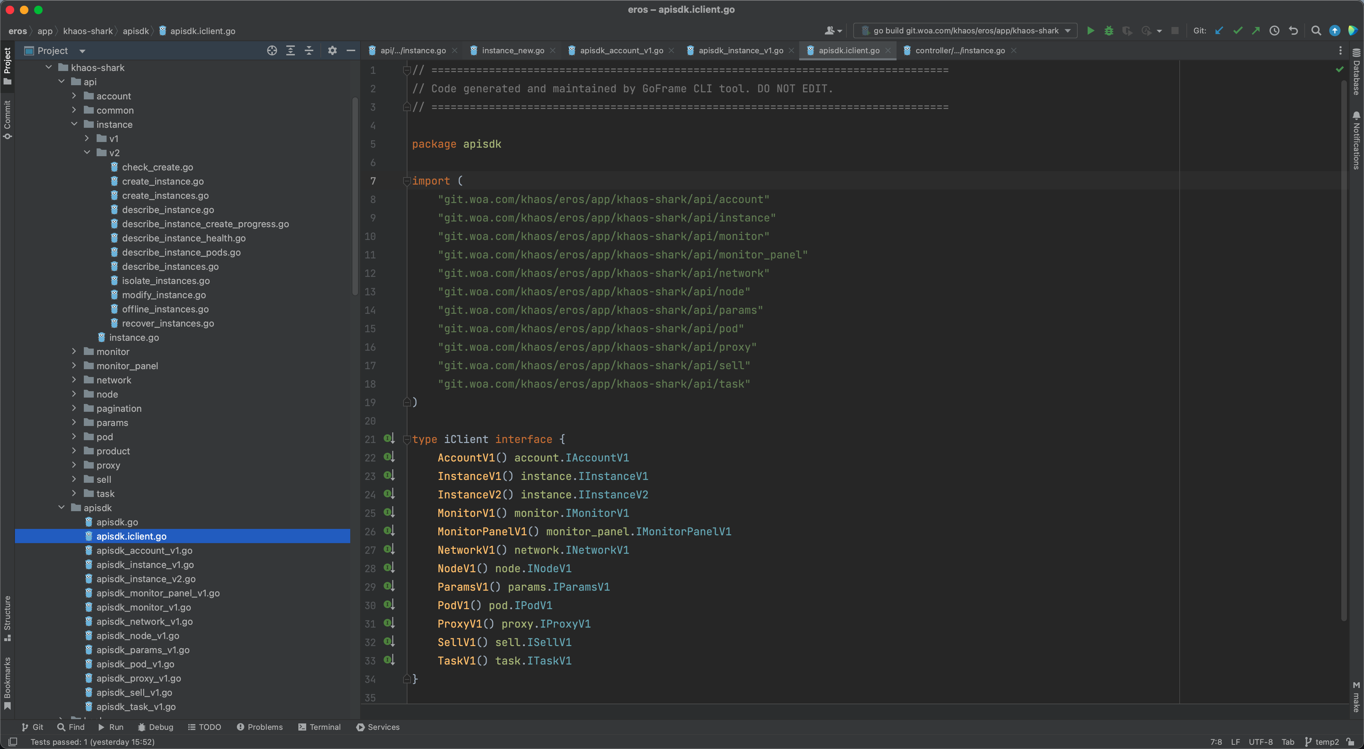This screenshot has width=1364, height=749.
Task: Click the Git Update Project arrow icon
Action: (x=1219, y=31)
